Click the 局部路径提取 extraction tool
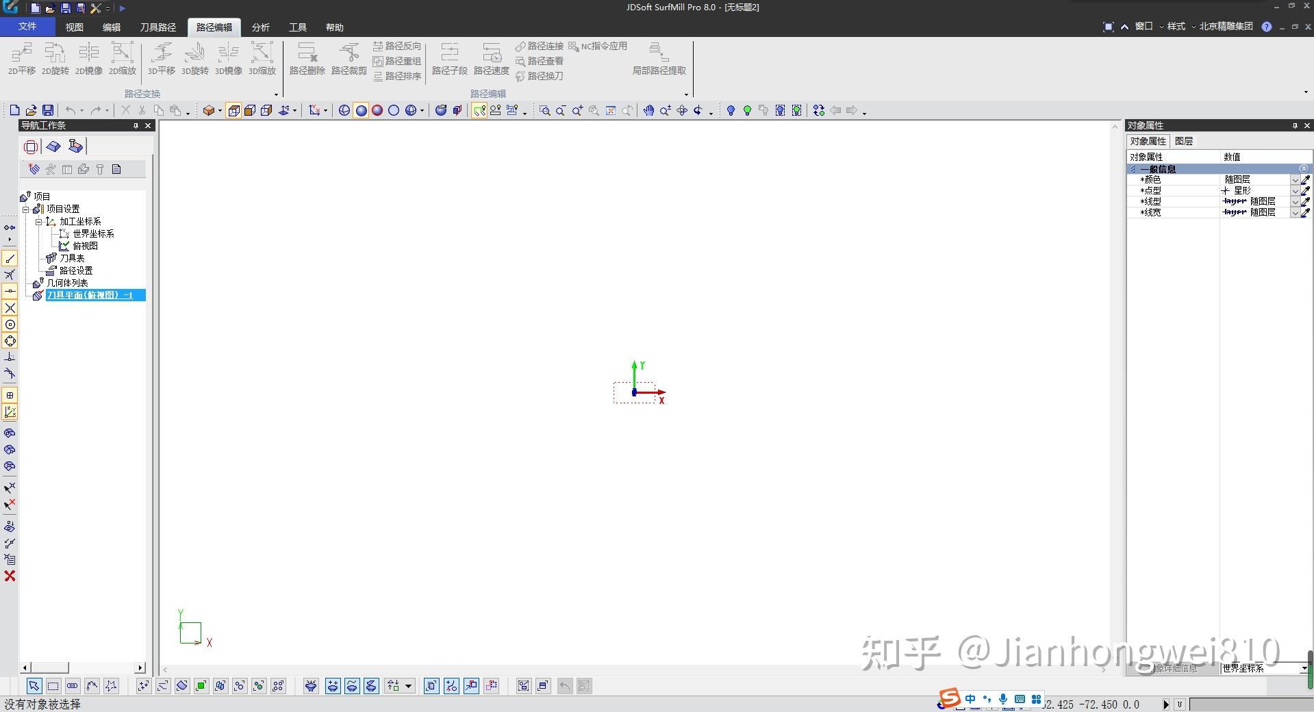This screenshot has width=1314, height=712. [659, 58]
